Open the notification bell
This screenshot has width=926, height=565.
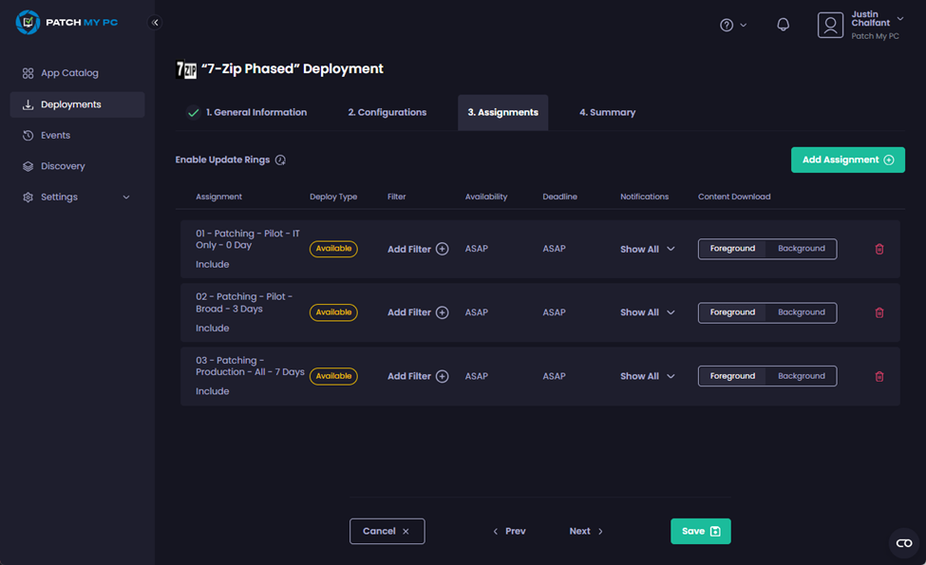783,24
